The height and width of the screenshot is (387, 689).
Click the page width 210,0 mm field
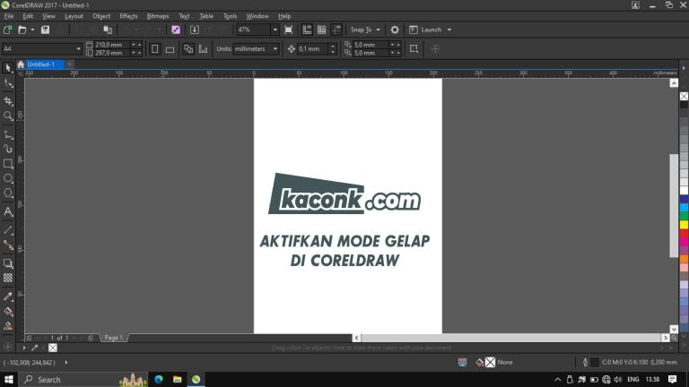pyautogui.click(x=112, y=45)
